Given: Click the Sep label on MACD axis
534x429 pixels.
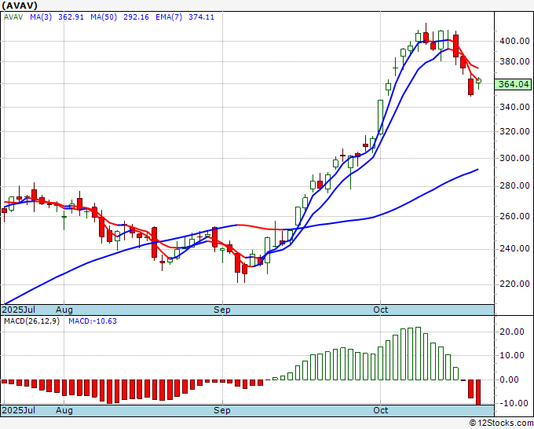Looking at the screenshot, I should point(222,410).
